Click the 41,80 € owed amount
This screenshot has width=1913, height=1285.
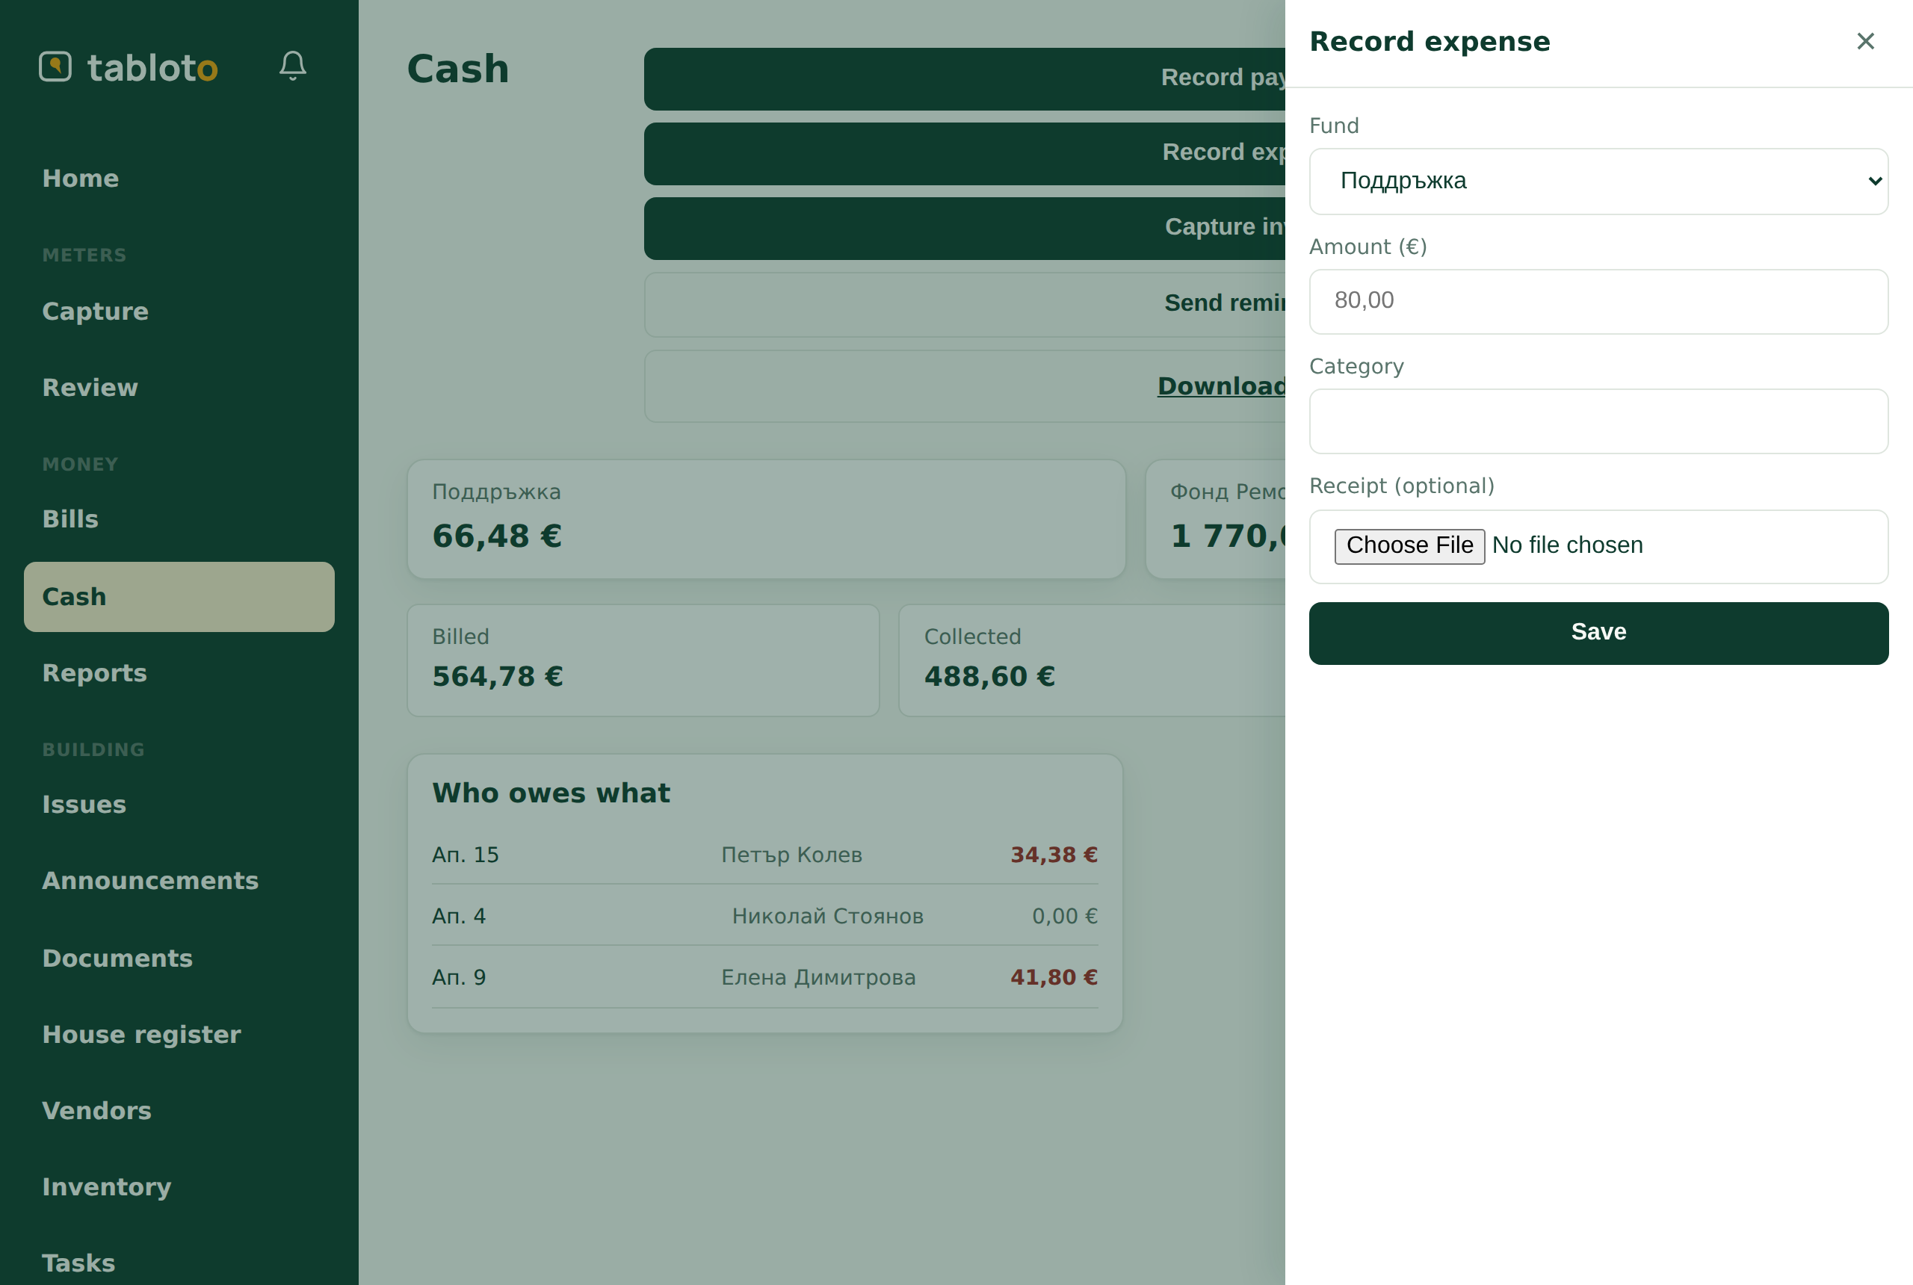[1054, 978]
